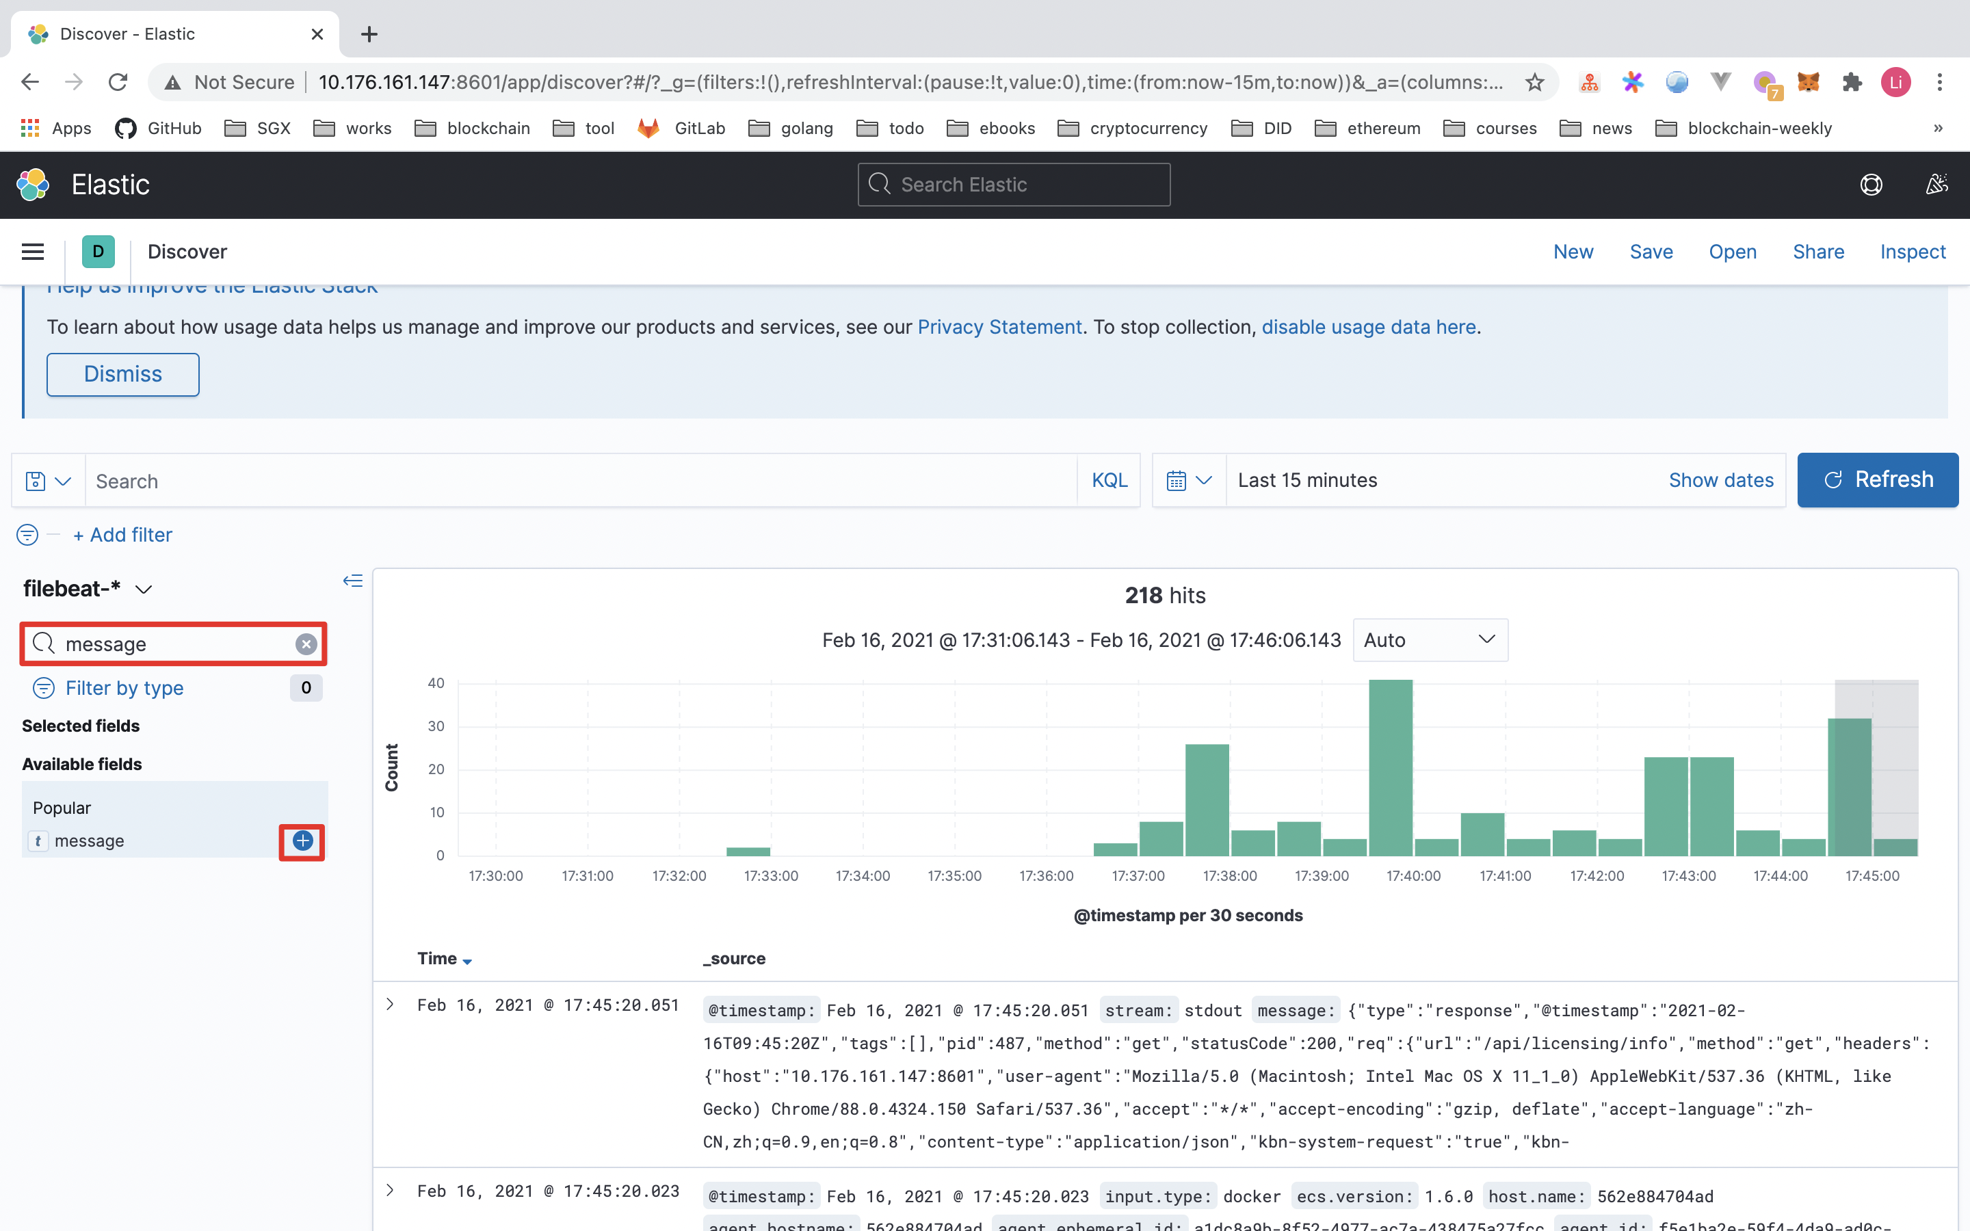Click the tallest histogram bar near 17:40:00

point(1391,768)
